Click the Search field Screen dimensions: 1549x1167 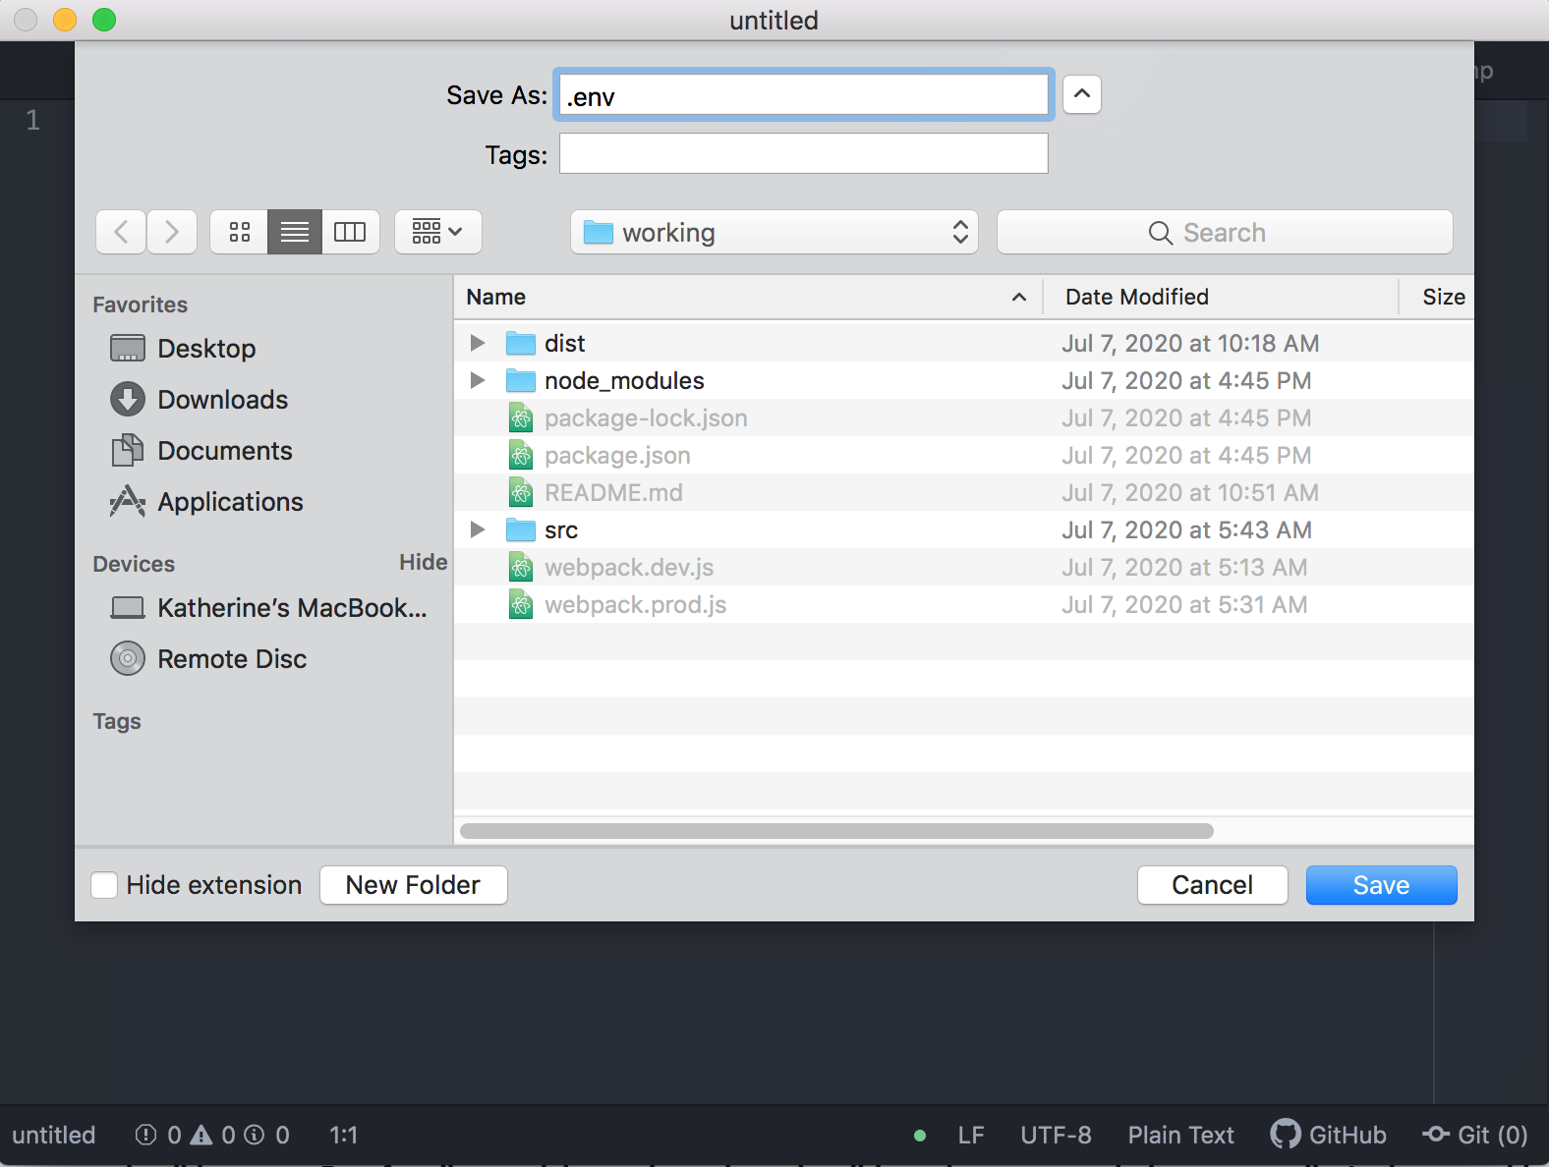tap(1225, 232)
